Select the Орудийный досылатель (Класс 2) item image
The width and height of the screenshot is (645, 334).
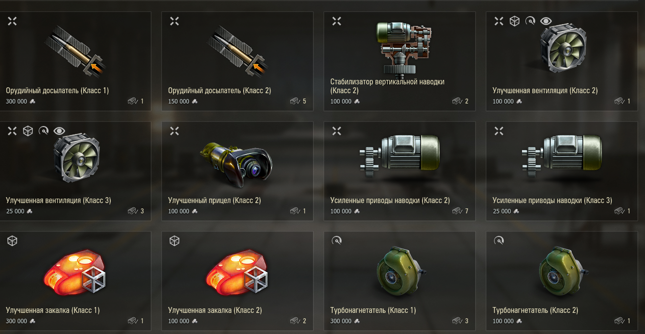238,52
